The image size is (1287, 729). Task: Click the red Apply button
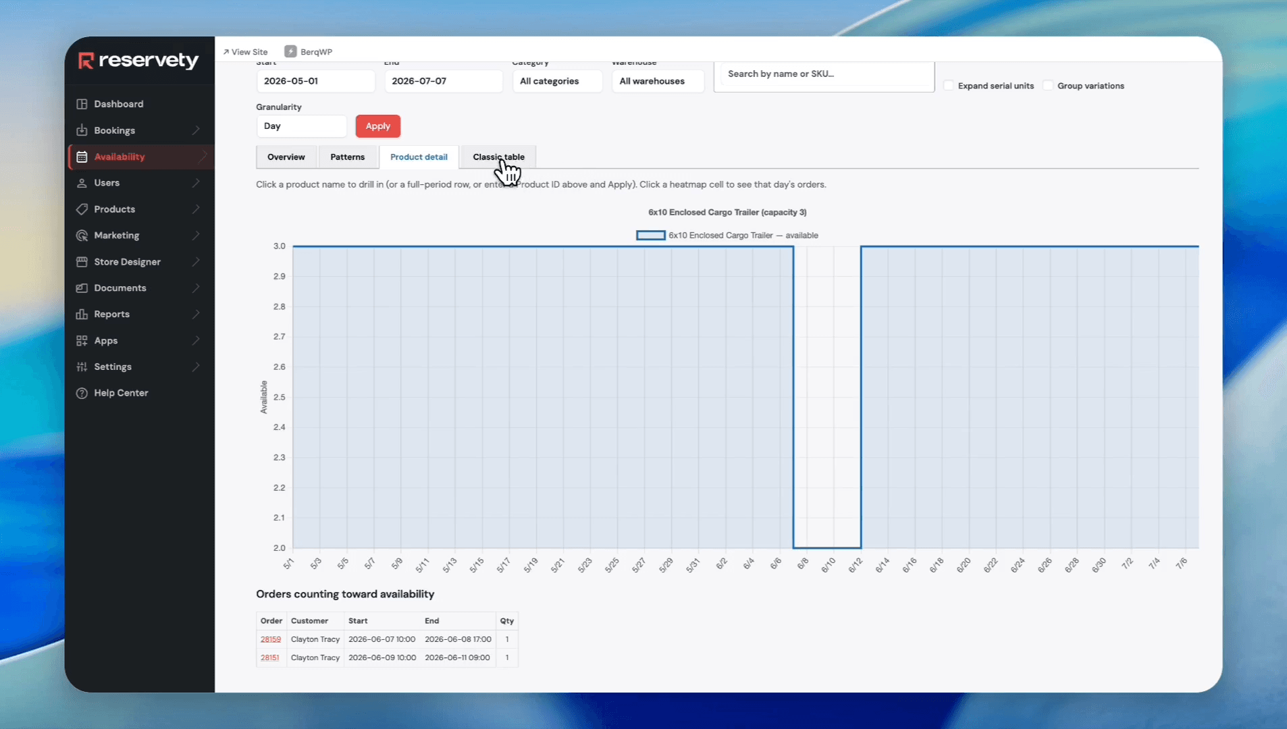378,126
